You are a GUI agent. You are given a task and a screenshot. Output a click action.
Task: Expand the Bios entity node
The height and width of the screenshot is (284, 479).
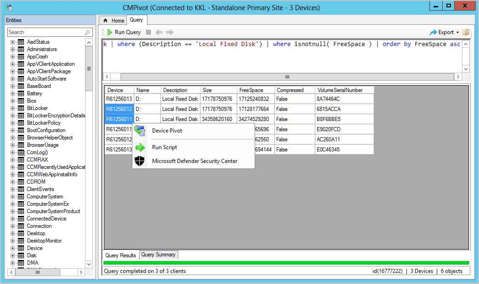(x=12, y=101)
